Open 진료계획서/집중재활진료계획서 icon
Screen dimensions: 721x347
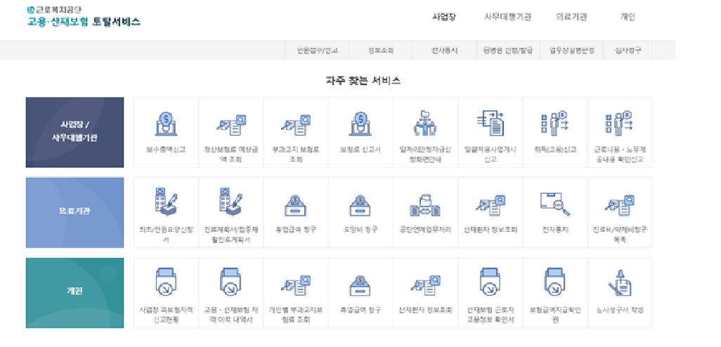click(x=230, y=202)
